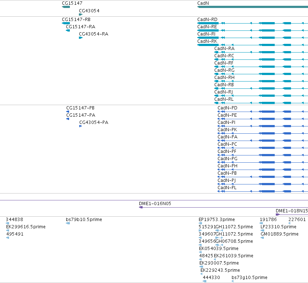Select the CadN-RG transcript label
The image size is (308, 283).
click(224, 70)
